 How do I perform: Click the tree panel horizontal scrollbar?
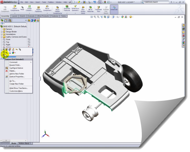point(13,140)
